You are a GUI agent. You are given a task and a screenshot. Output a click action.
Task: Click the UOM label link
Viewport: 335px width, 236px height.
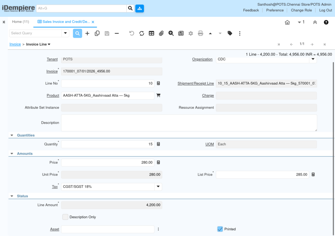click(x=209, y=144)
